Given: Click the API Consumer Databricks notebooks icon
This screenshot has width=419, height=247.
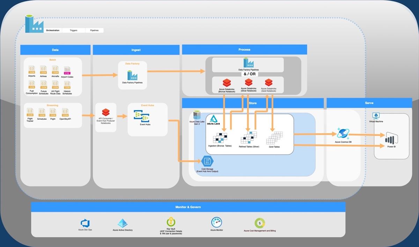Looking at the screenshot, I should click(x=106, y=112).
